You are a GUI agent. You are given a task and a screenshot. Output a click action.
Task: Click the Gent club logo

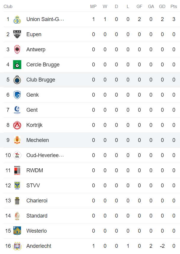pos(17,110)
